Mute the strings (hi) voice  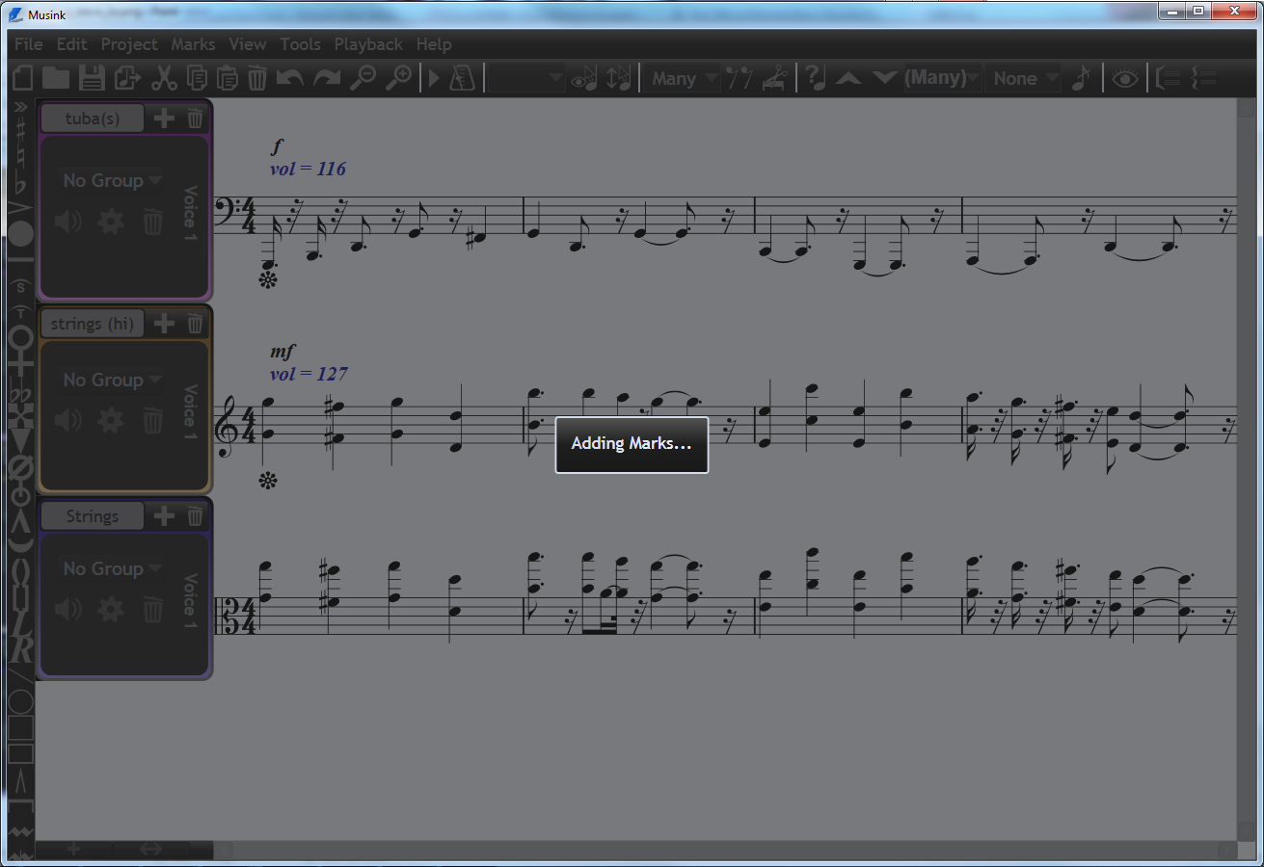pos(67,420)
